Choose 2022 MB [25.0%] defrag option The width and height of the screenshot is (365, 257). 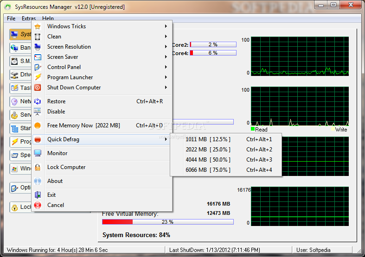tap(226, 150)
